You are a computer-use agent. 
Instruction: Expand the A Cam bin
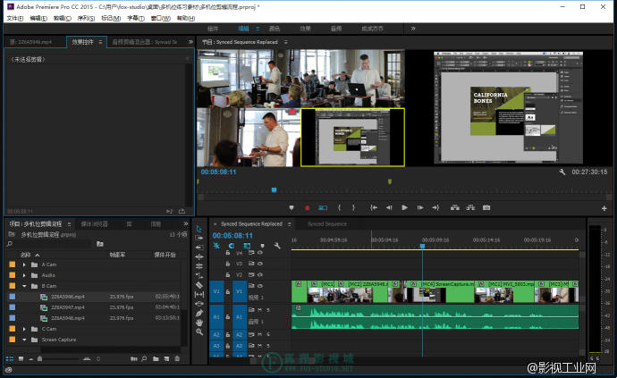click(24, 265)
